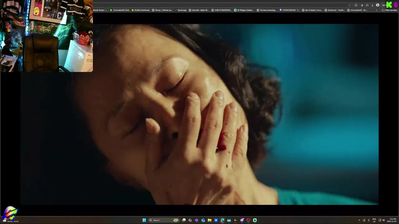
Task: Open File Explorer from the taskbar
Action: click(209, 220)
